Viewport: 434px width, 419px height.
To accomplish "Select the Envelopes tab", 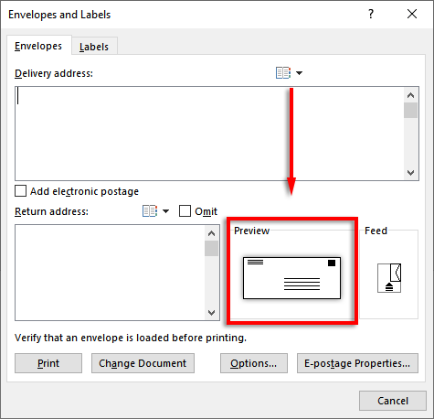I will [38, 46].
